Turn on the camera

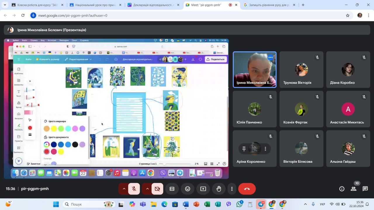pyautogui.click(x=157, y=189)
